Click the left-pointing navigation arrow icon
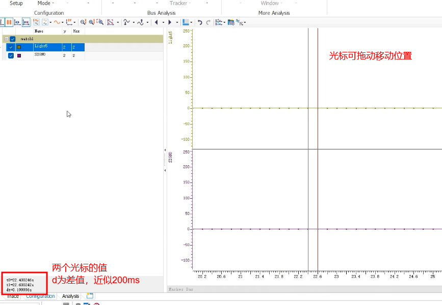 [x=156, y=22]
